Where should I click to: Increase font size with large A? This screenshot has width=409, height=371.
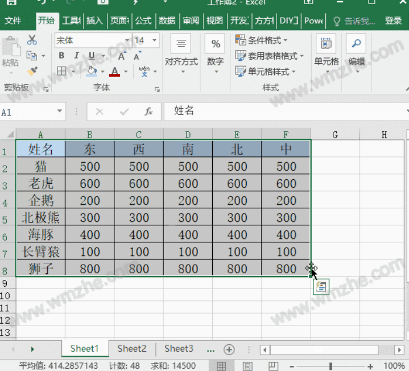(x=122, y=56)
